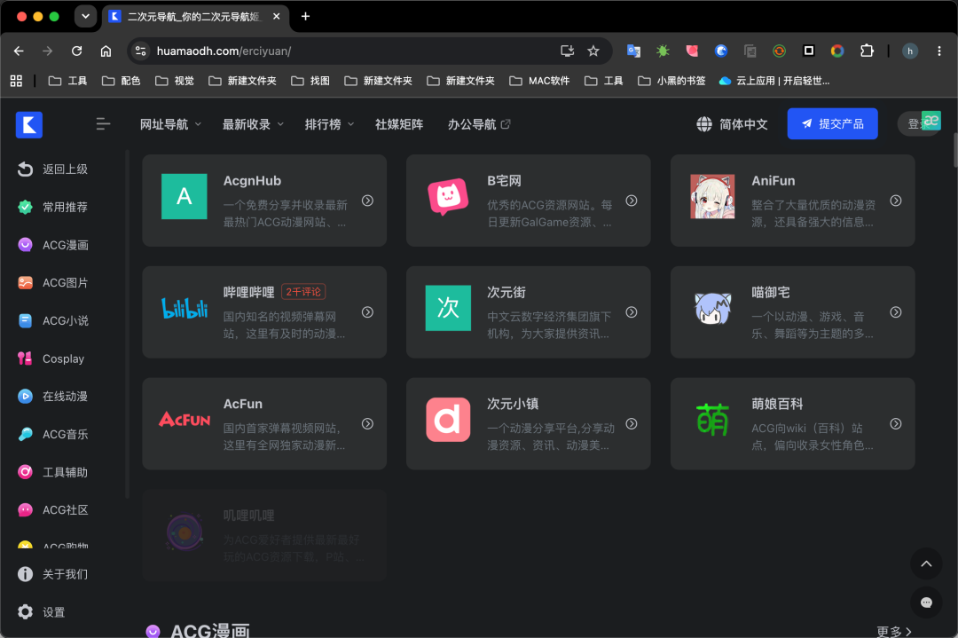The width and height of the screenshot is (958, 638).
Task: Open the 喵御宅 avatar thumbnail
Action: 712,308
